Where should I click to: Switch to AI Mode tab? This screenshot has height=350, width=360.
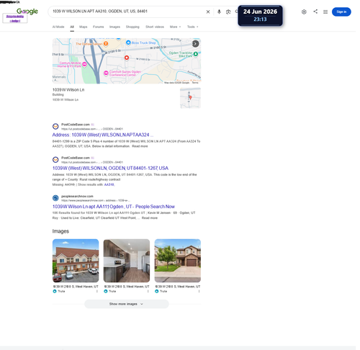pyautogui.click(x=58, y=27)
